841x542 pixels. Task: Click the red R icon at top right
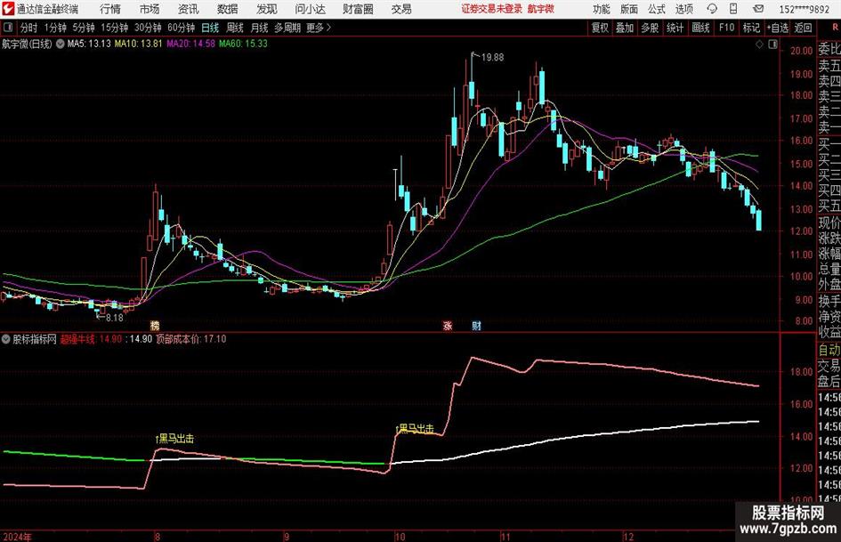pos(835,28)
